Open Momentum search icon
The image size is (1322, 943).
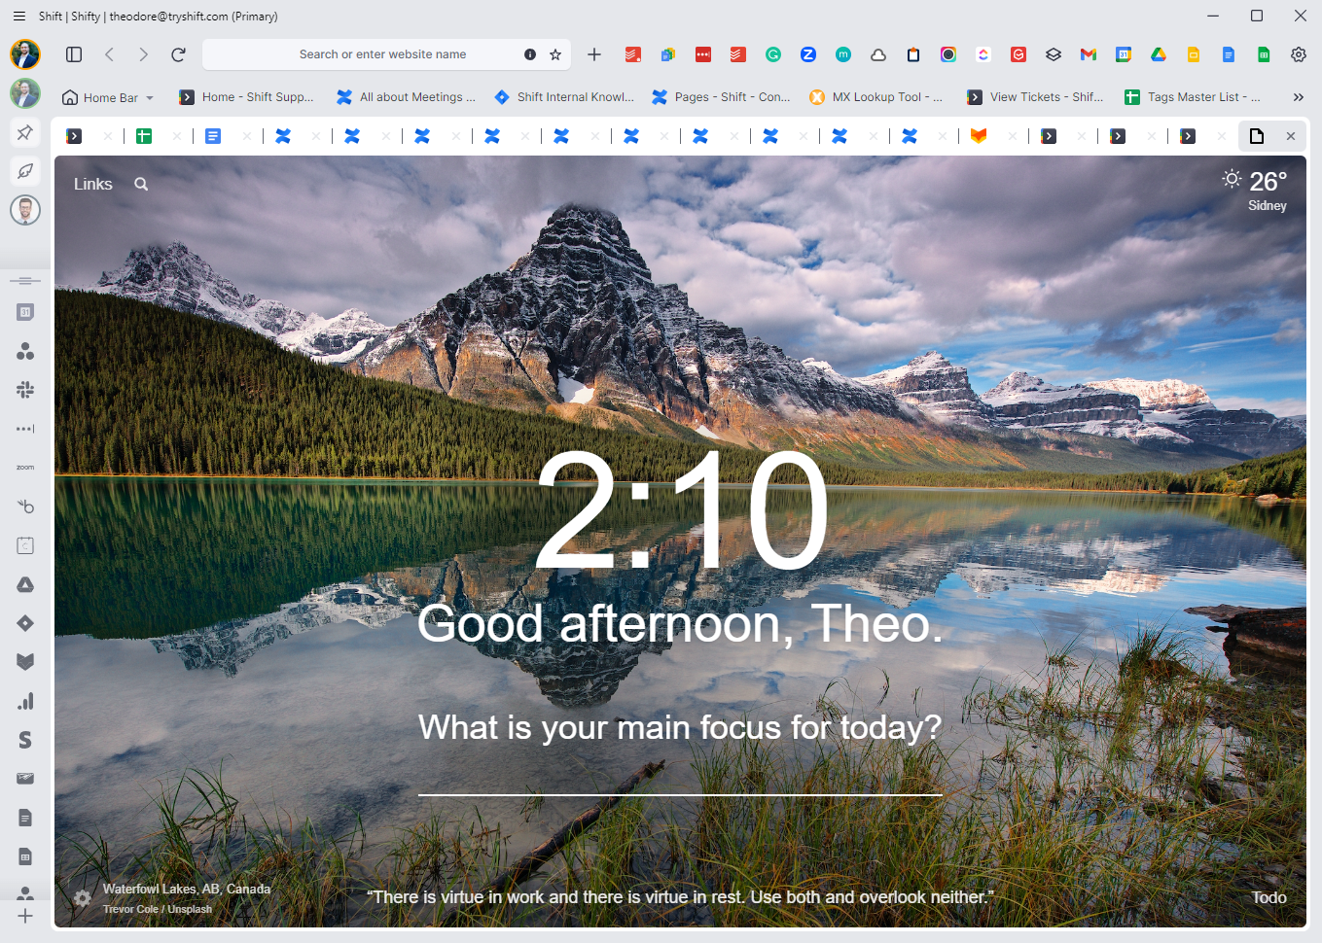141,184
